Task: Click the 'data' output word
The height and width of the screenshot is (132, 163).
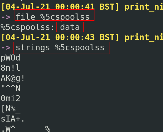Action: (x=70, y=27)
